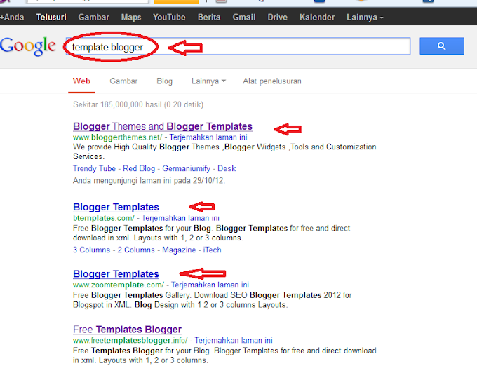Click the Sekitar 185,000,000 hasil result count
The image size is (477, 366).
pyautogui.click(x=138, y=104)
